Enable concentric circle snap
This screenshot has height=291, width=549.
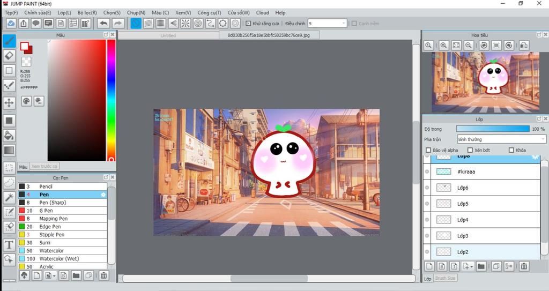click(x=198, y=24)
